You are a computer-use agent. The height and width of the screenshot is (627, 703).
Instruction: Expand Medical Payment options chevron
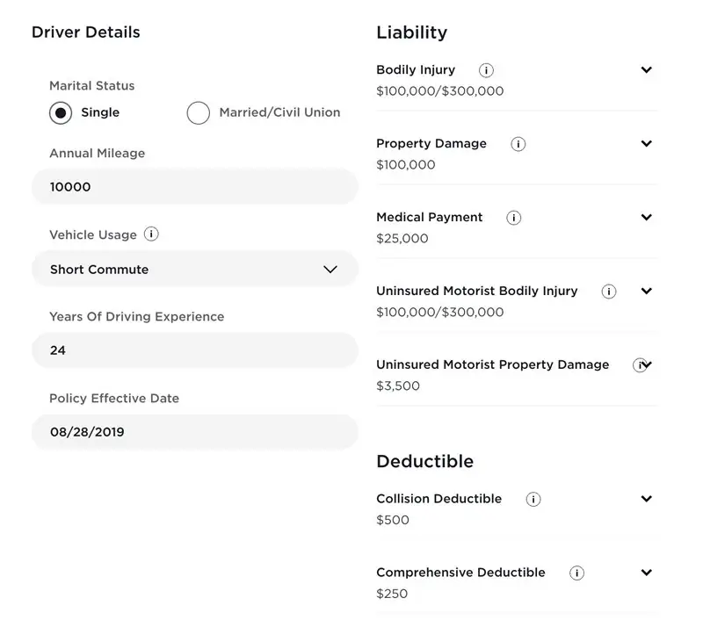point(647,218)
